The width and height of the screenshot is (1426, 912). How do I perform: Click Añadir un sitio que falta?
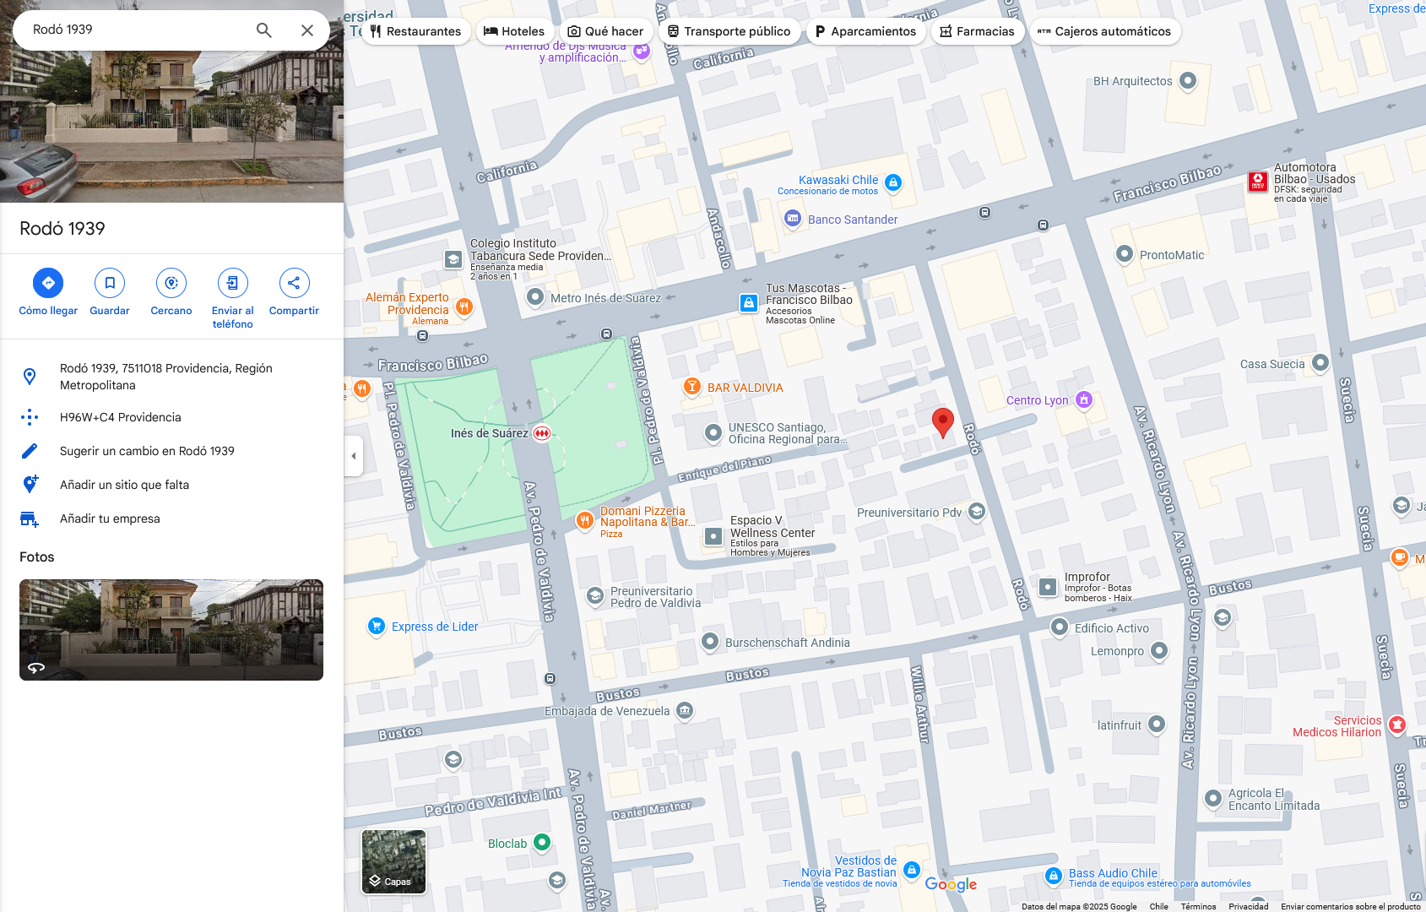coord(124,485)
